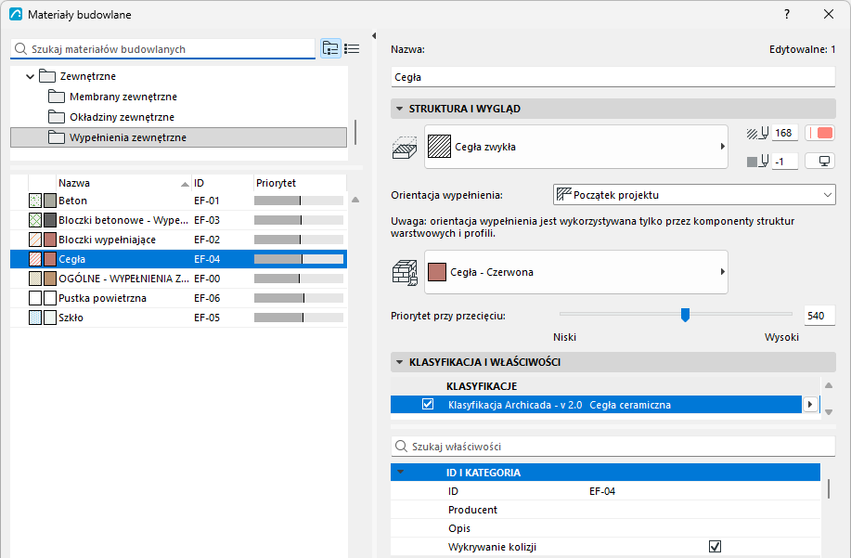Select the Pustka powietrzna material row
Image resolution: width=851 pixels, height=558 pixels.
click(x=178, y=299)
